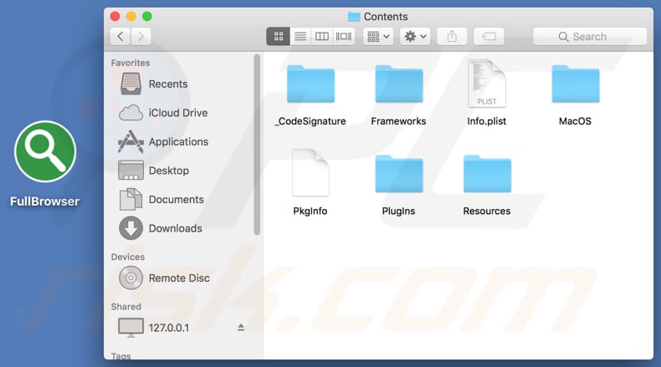The image size is (661, 367).
Task: Switch to cover flow view mode
Action: [344, 37]
